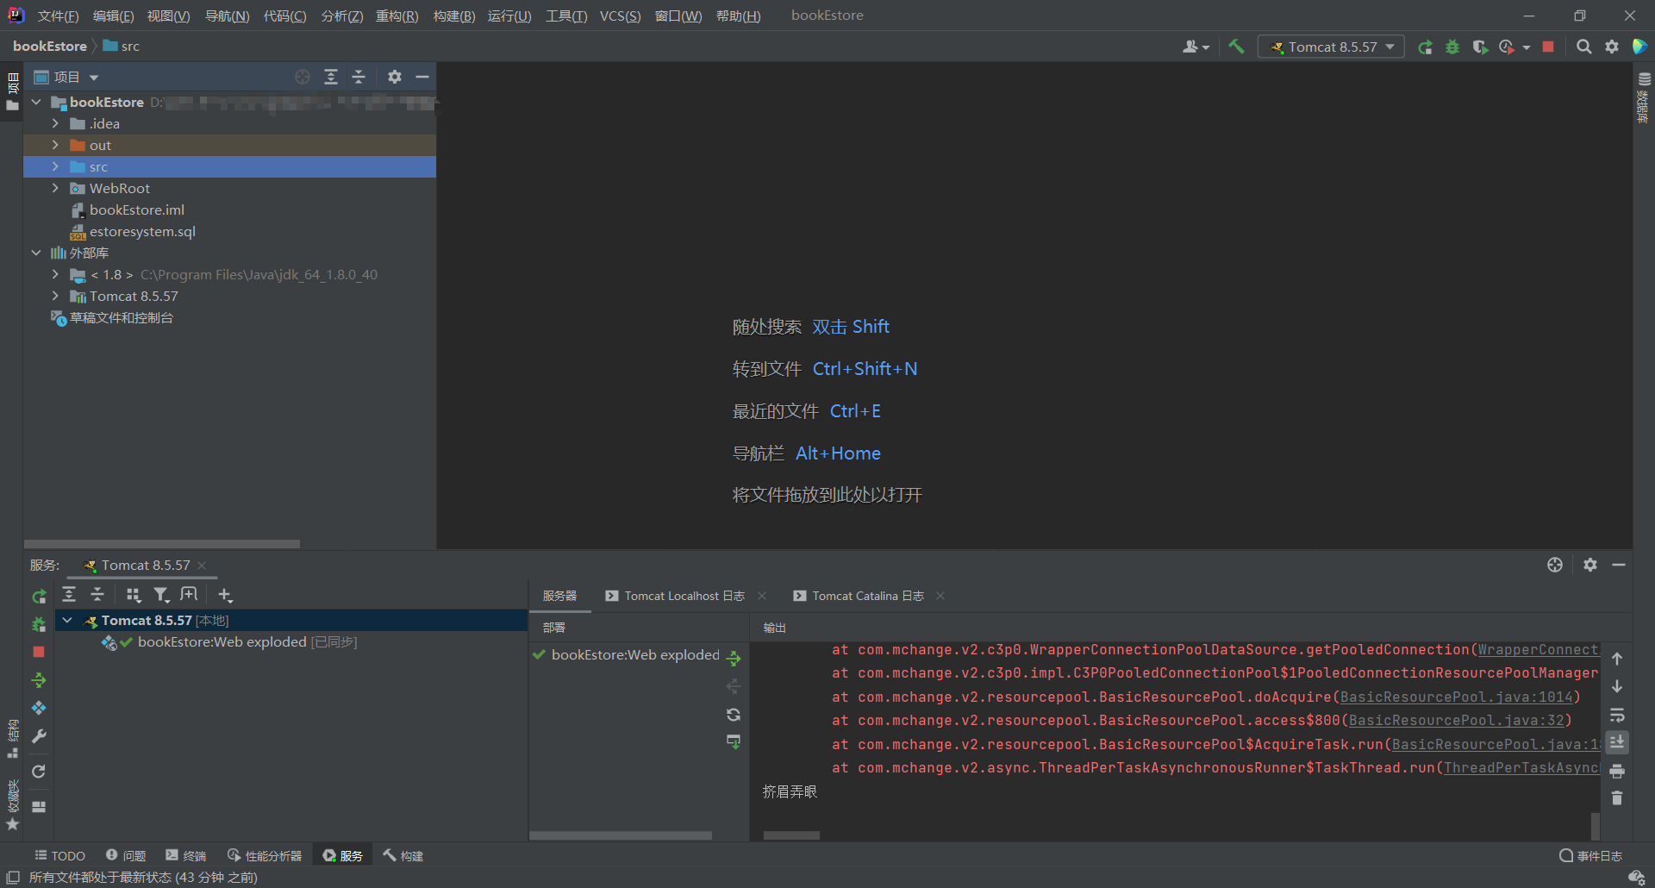The height and width of the screenshot is (888, 1655).
Task: Select estoresystem.sql file in project tree
Action: (x=142, y=231)
